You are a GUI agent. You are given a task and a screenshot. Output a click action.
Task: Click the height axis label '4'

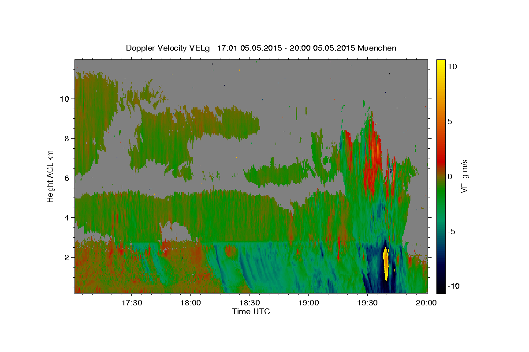[x=67, y=217]
